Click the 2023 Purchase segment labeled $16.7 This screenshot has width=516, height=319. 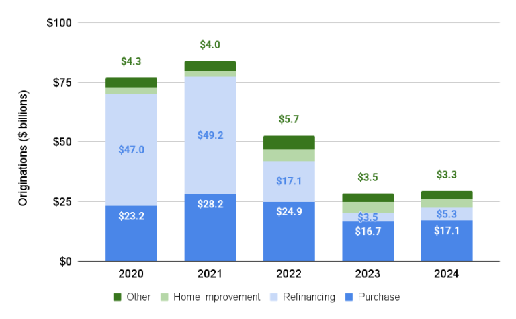pyautogui.click(x=368, y=241)
